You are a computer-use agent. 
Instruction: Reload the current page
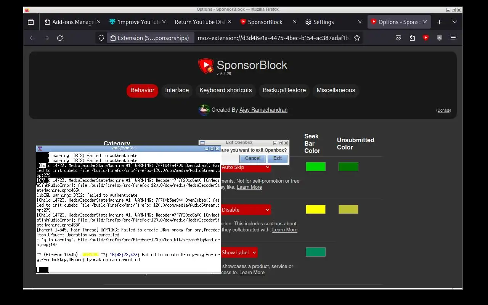coord(60,38)
